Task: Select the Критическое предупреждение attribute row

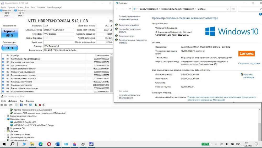Action: pos(56,59)
